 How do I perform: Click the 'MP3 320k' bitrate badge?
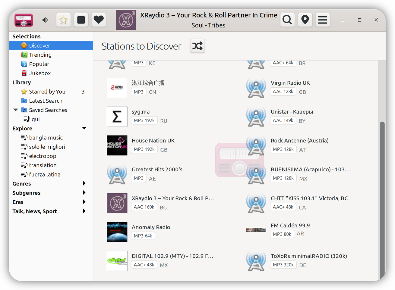[283, 265]
